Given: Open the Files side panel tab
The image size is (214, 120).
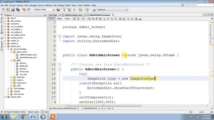Looking at the screenshot, I should pyautogui.click(x=2, y=20).
